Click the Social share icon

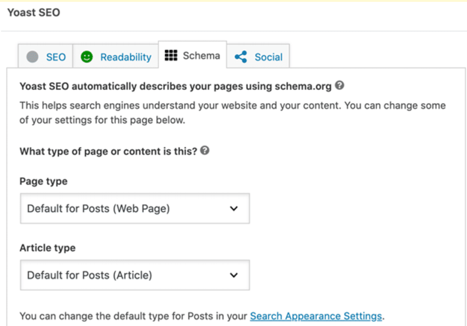[x=241, y=57]
